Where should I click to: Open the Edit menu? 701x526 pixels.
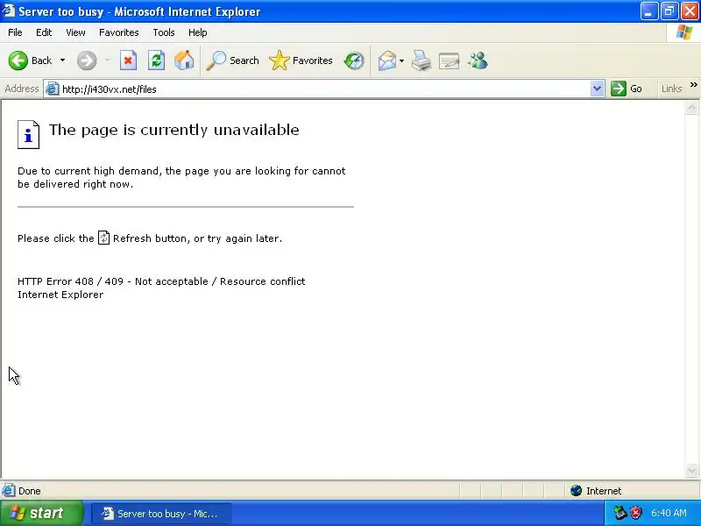44,32
